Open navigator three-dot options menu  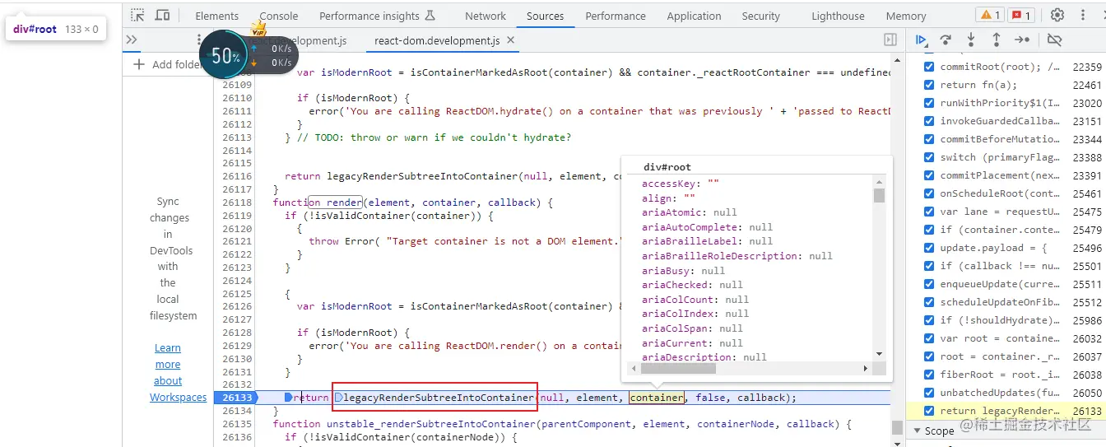click(x=199, y=40)
